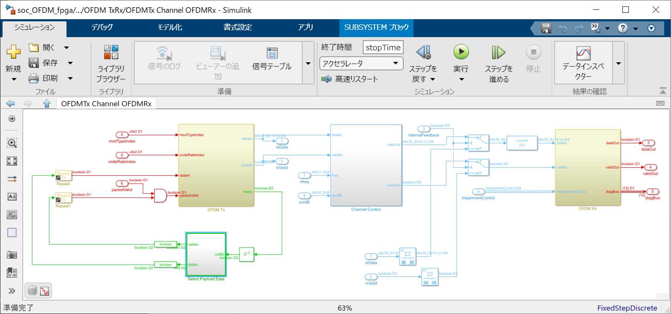Click the explorer bar icon in palette

click(12, 273)
